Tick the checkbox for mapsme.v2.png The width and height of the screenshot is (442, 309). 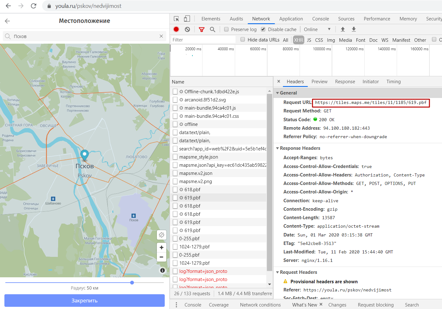pyautogui.click(x=175, y=181)
